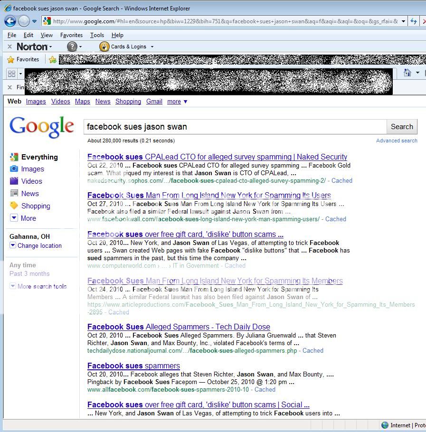This screenshot has width=426, height=432.
Task: Open the File menu
Action: (x=12, y=35)
